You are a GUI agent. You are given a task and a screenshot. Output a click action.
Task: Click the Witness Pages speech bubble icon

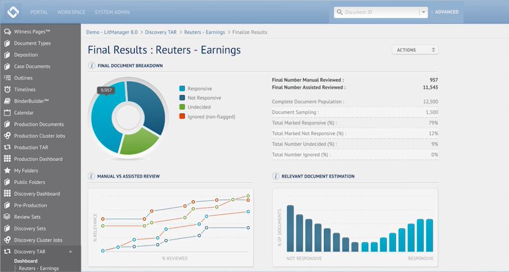pyautogui.click(x=7, y=31)
